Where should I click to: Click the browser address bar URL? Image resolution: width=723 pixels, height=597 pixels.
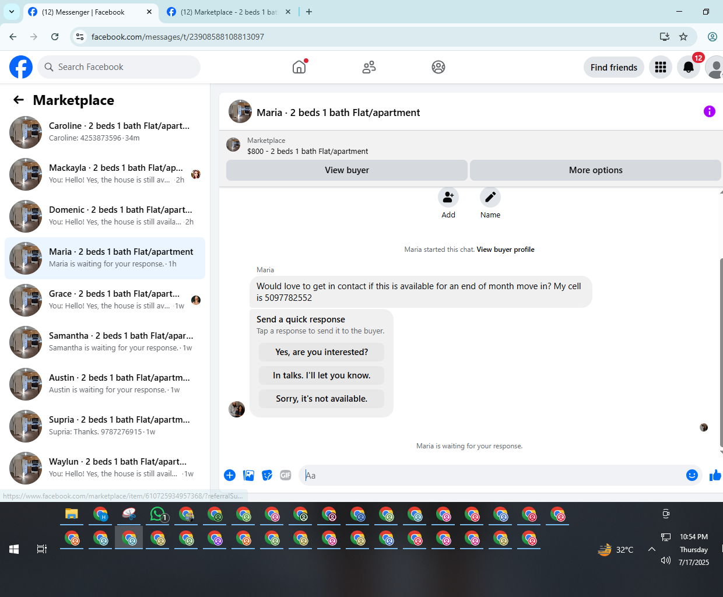[178, 37]
